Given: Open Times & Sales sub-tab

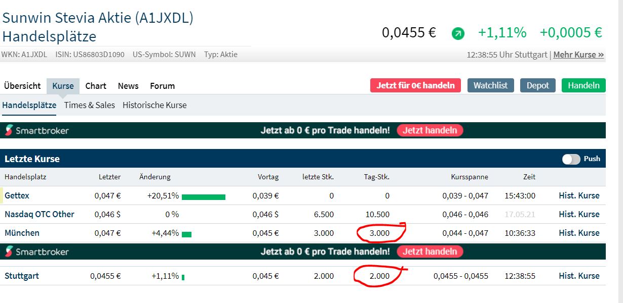Looking at the screenshot, I should [90, 105].
